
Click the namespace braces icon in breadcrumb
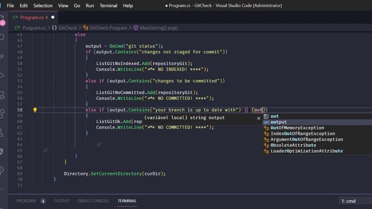pyautogui.click(x=54, y=28)
